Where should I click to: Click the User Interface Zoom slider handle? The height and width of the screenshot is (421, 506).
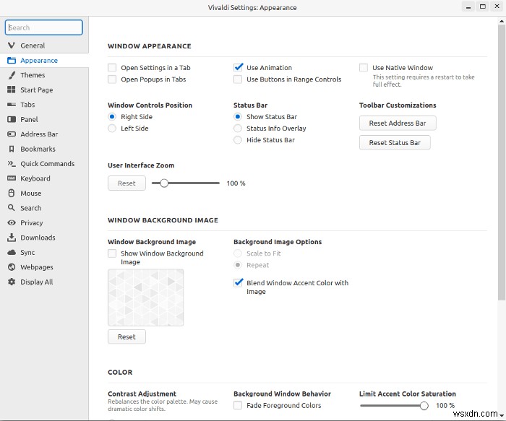pyautogui.click(x=164, y=183)
